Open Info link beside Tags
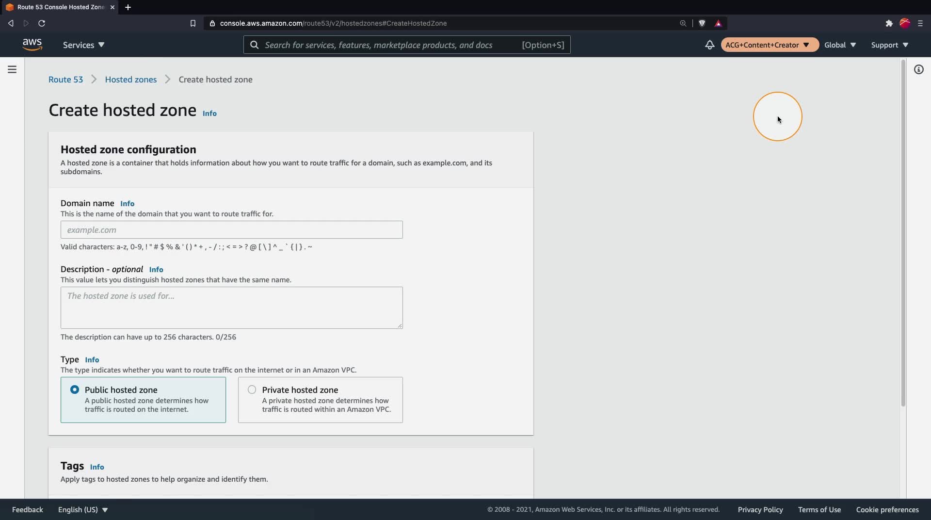The width and height of the screenshot is (931, 520). pyautogui.click(x=97, y=467)
